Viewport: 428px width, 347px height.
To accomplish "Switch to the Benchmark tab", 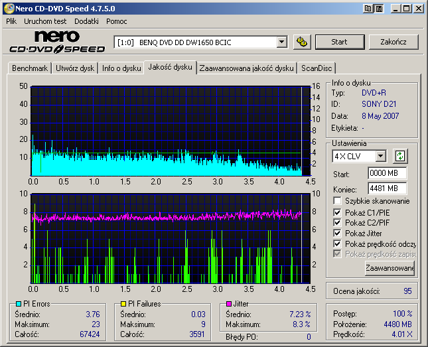I will [30, 68].
